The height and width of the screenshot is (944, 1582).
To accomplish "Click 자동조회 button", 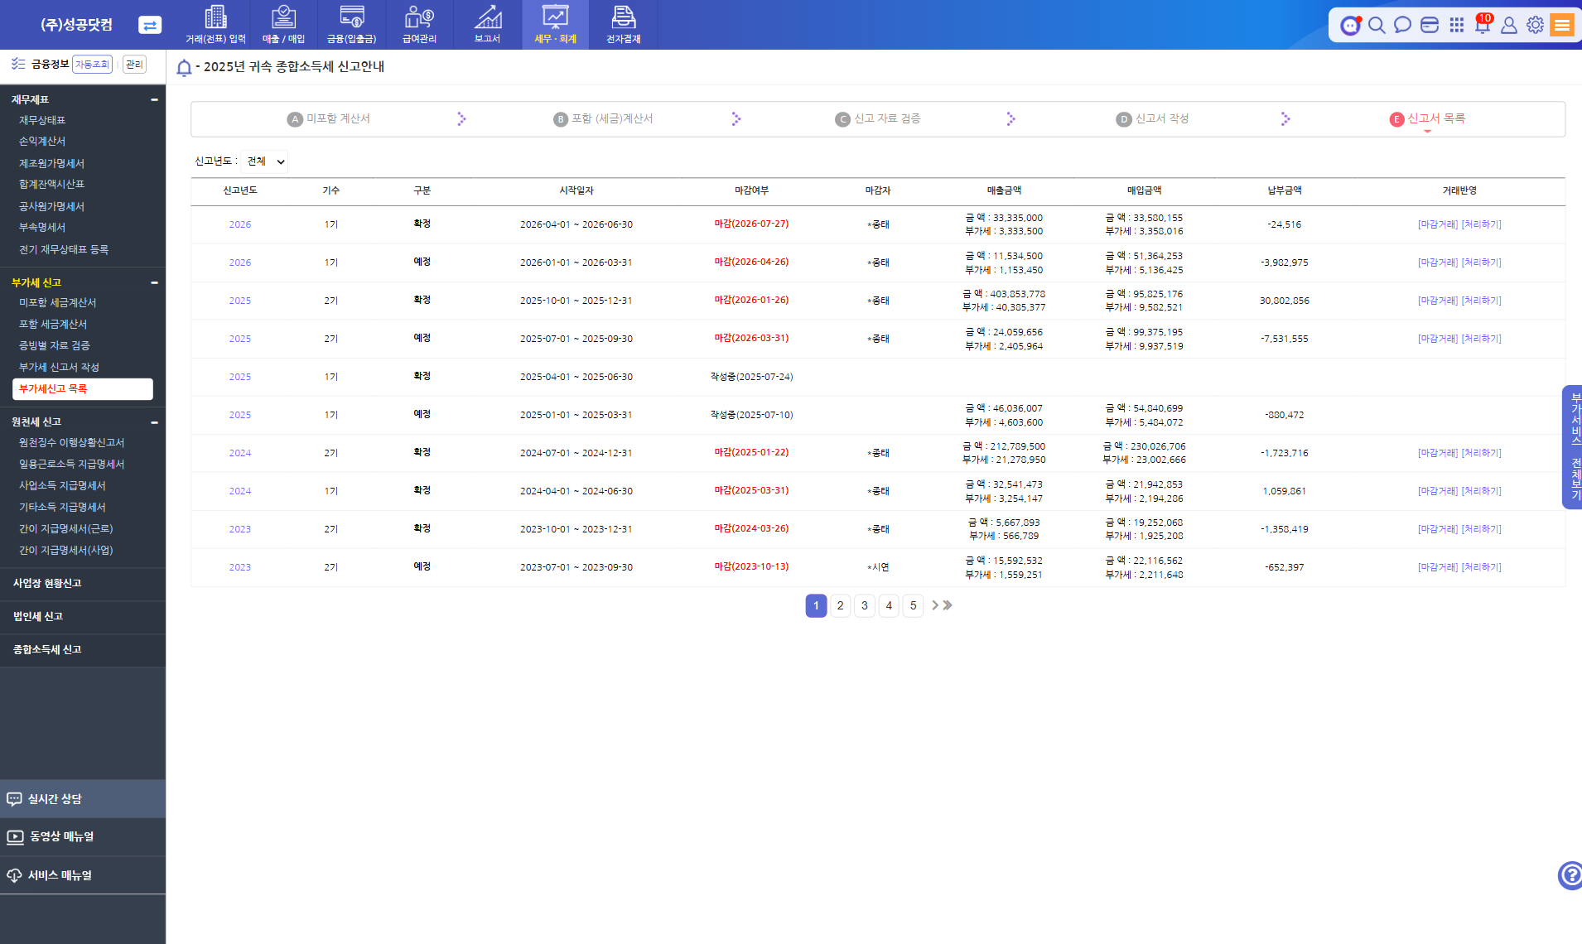I will pos(92,65).
